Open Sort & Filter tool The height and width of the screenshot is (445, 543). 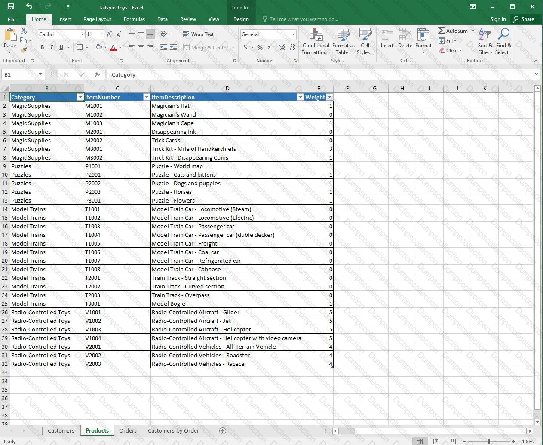tap(485, 42)
